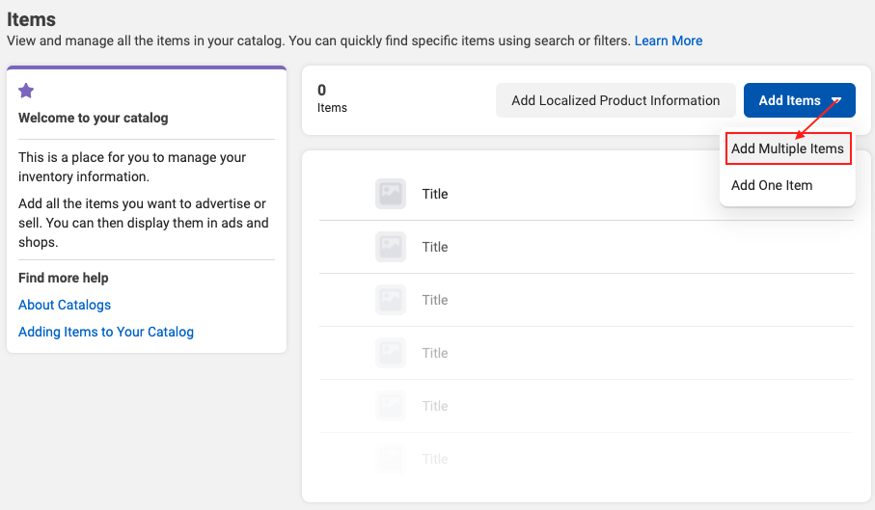The width and height of the screenshot is (875, 510).
Task: Select Add Multiple Items from menu
Action: [787, 148]
